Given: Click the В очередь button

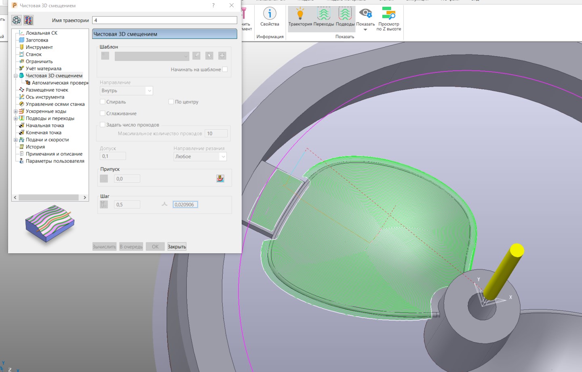Looking at the screenshot, I should [x=131, y=246].
